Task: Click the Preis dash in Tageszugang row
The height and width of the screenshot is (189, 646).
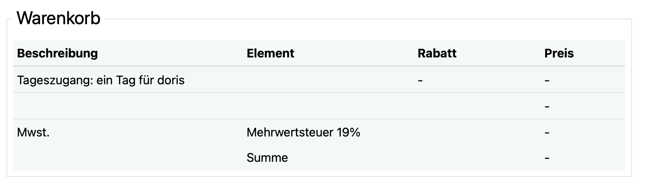Action: pos(547,81)
